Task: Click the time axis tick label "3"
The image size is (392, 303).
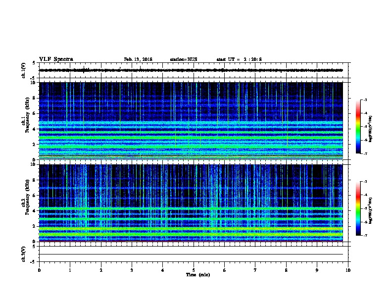Action: click(x=132, y=270)
